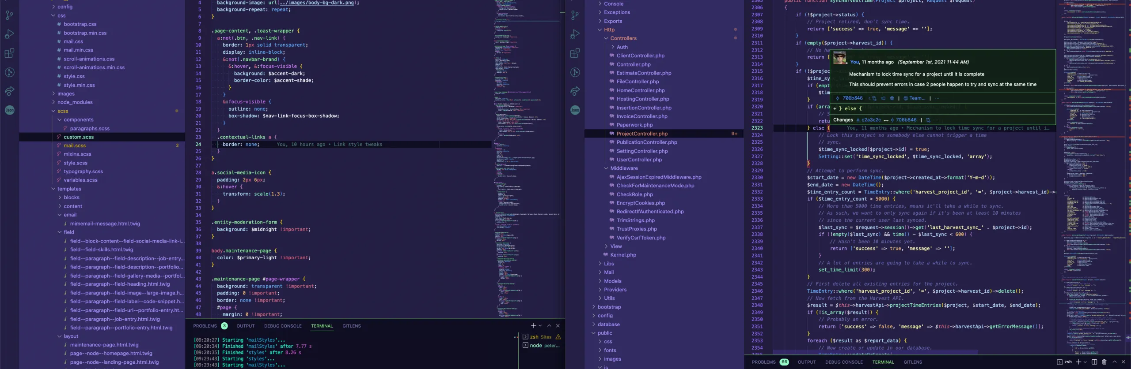1131x369 pixels.
Task: Open Extensions view in left window
Action: click(9, 53)
